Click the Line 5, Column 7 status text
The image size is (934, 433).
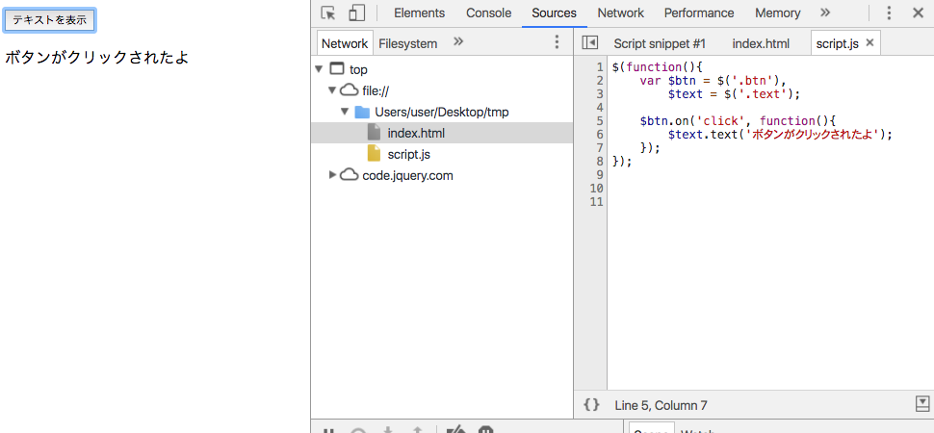click(661, 406)
